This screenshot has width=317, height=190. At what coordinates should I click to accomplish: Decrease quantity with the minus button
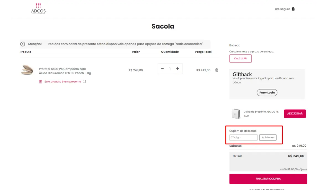coord(162,69)
